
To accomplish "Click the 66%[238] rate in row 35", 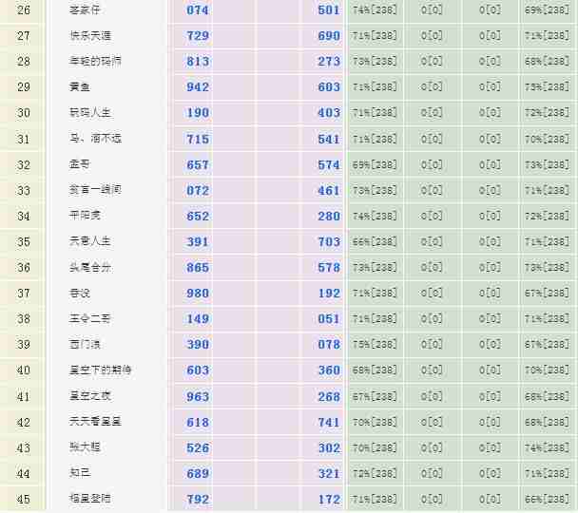I will point(375,242).
